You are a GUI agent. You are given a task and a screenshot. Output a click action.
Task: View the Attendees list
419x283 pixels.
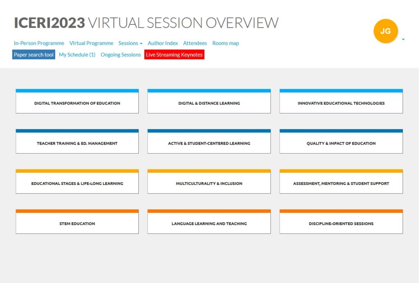point(195,43)
